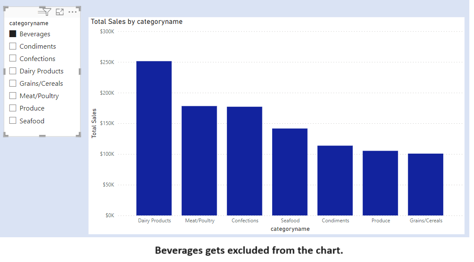The height and width of the screenshot is (262, 474).
Task: Check the Meat/Poultry checkbox
Action: pyautogui.click(x=13, y=96)
